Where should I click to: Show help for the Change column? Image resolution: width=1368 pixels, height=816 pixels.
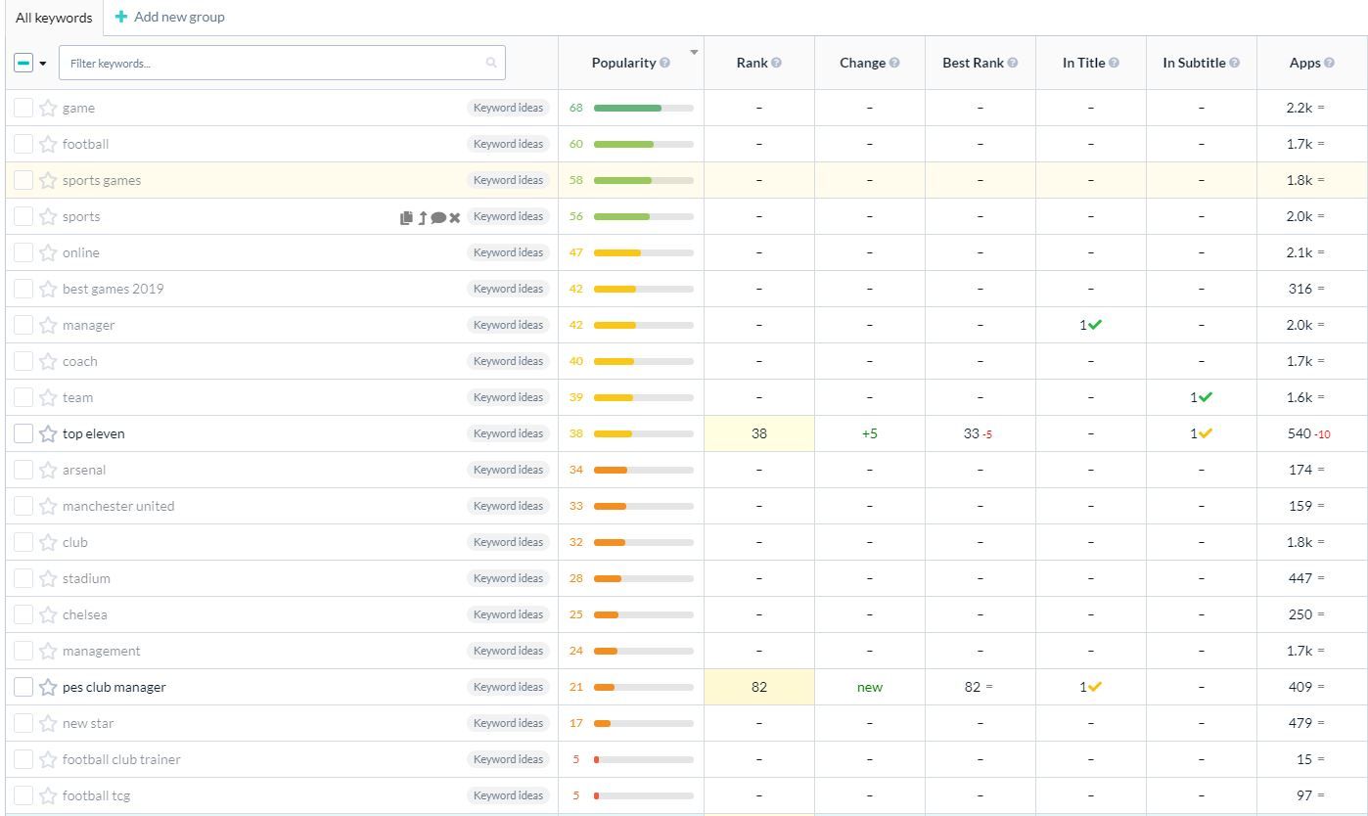tap(894, 63)
